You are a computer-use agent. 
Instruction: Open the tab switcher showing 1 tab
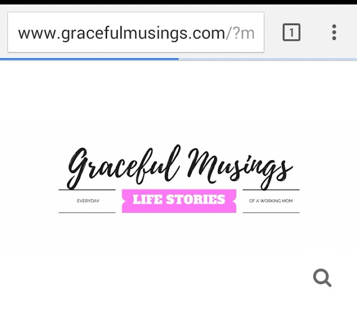coord(291,32)
